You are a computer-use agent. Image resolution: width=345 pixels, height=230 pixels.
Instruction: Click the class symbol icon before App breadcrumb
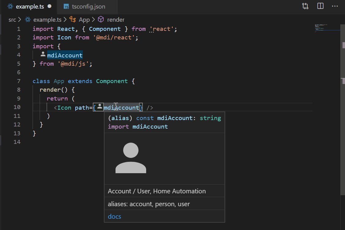click(x=73, y=19)
